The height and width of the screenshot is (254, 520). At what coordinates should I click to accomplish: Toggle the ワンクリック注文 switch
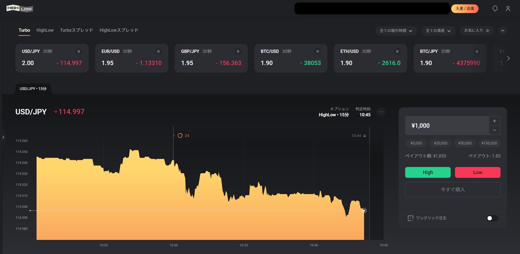click(x=492, y=218)
